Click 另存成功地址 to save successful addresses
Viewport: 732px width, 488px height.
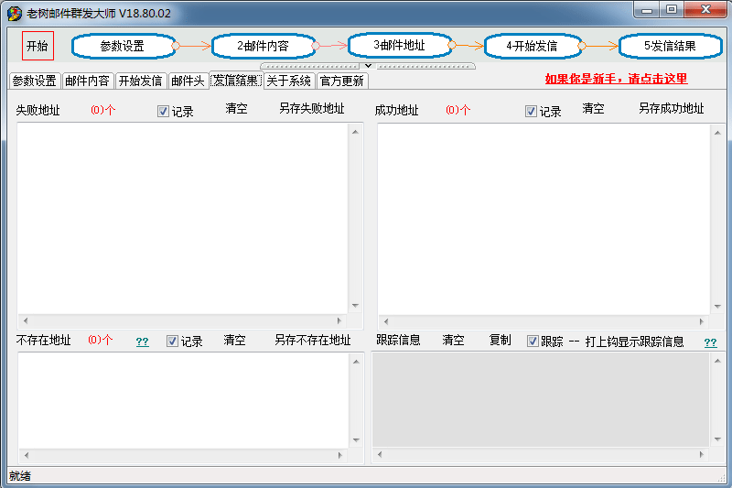pyautogui.click(x=672, y=109)
